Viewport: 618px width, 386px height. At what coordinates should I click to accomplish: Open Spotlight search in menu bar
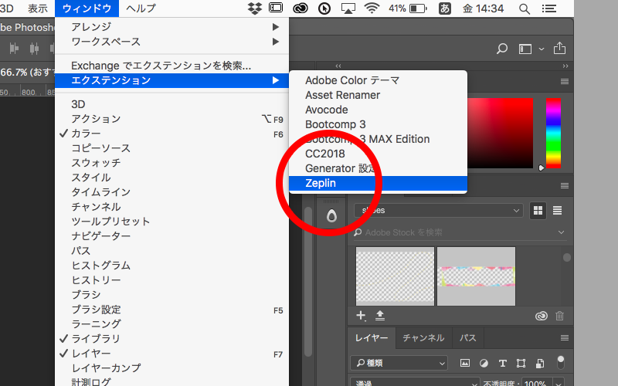click(525, 8)
